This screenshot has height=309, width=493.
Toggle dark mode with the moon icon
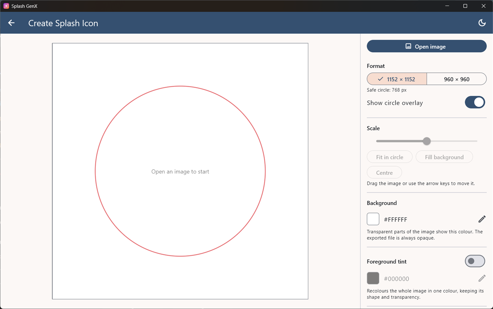(482, 23)
